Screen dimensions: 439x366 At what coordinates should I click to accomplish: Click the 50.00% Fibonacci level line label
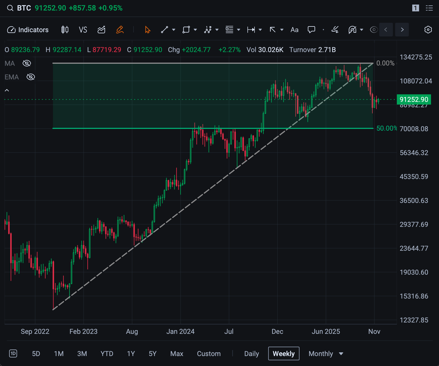(x=386, y=128)
